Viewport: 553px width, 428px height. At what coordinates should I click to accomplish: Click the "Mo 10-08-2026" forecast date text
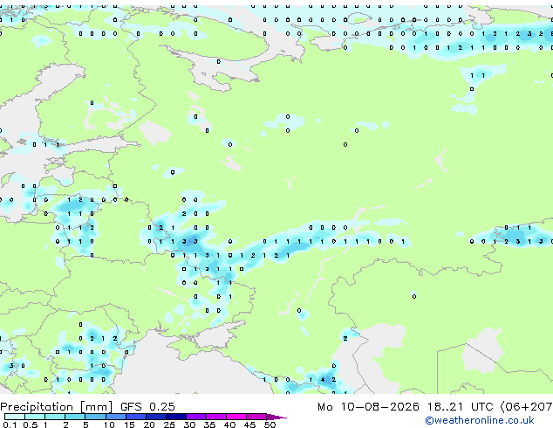click(368, 407)
